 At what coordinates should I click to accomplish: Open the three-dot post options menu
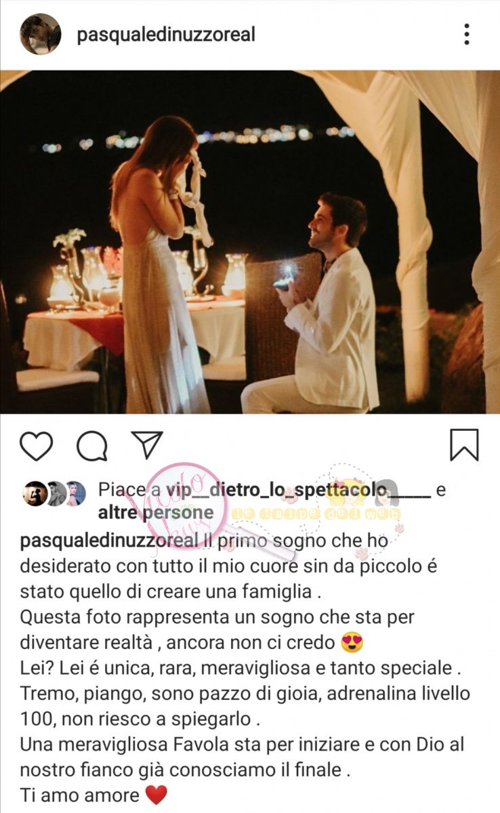click(x=466, y=33)
